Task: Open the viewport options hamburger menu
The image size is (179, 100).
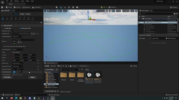Action: (x=45, y=11)
